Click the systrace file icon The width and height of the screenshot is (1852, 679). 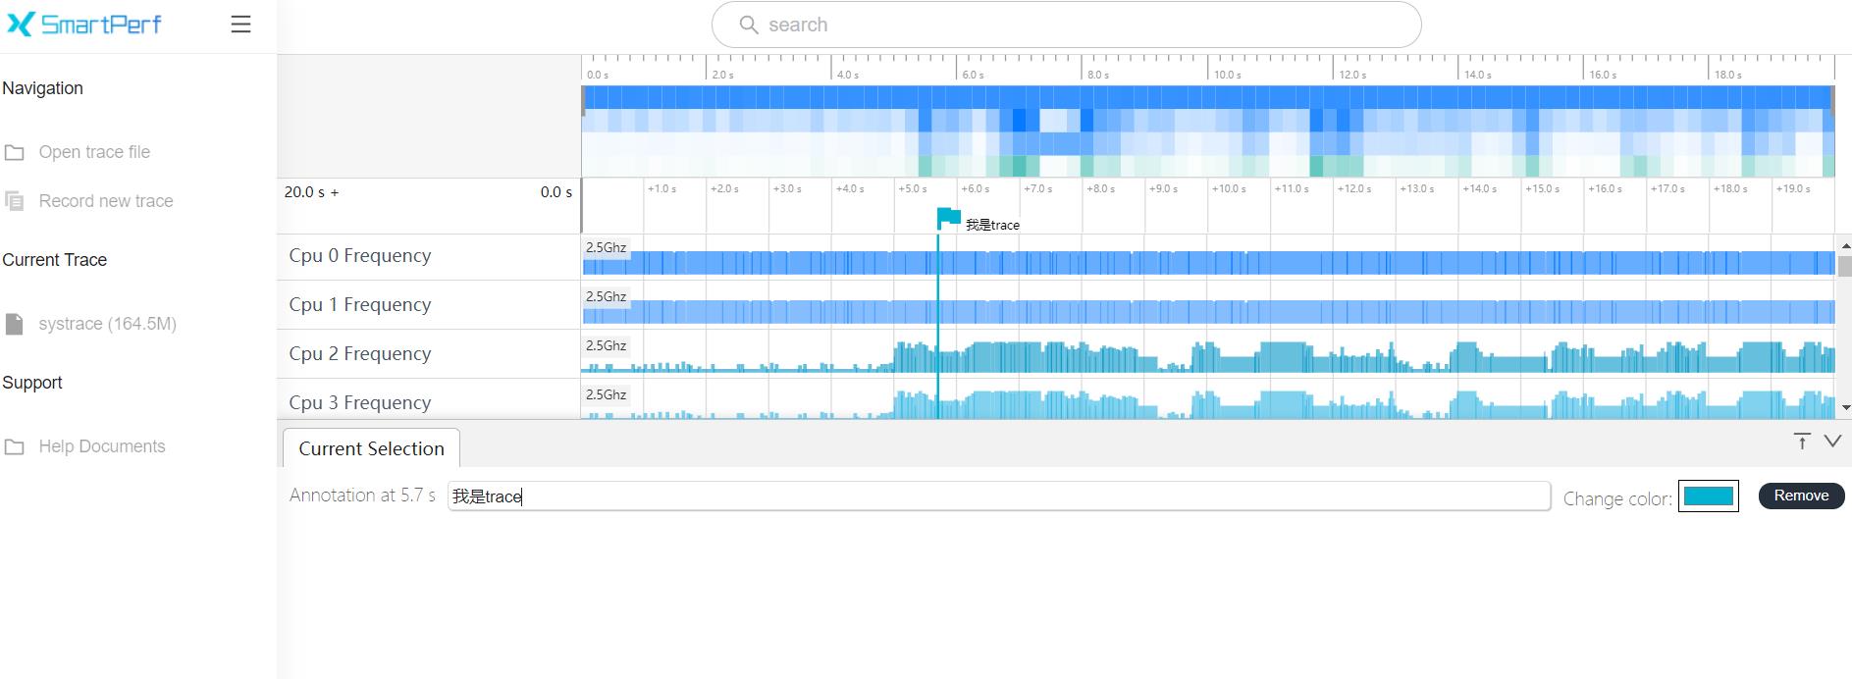point(15,324)
